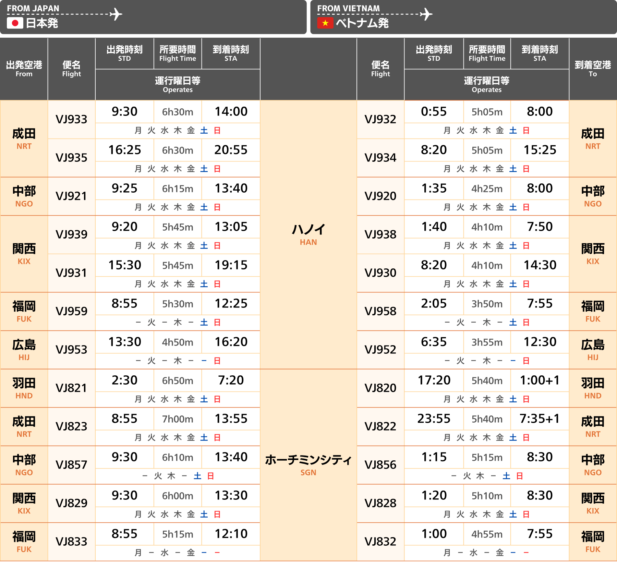Click the VJ953 Hiroshima flight number
617x569 pixels.
pyautogui.click(x=71, y=350)
